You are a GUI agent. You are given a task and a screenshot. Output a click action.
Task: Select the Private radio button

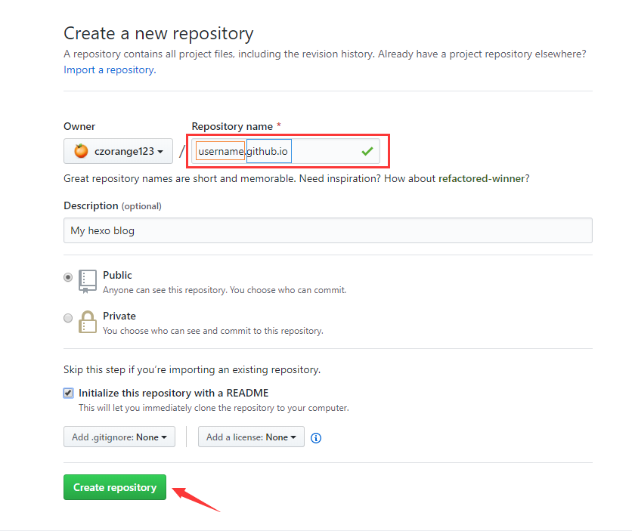point(68,318)
